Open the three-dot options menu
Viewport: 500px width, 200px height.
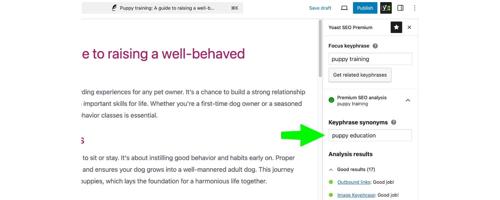(415, 8)
